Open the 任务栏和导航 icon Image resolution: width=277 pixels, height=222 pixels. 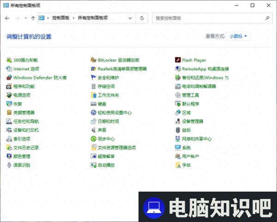click(9, 121)
